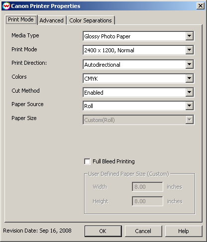Open the Cut Method dropdown
207x242 pixels.
click(x=138, y=92)
